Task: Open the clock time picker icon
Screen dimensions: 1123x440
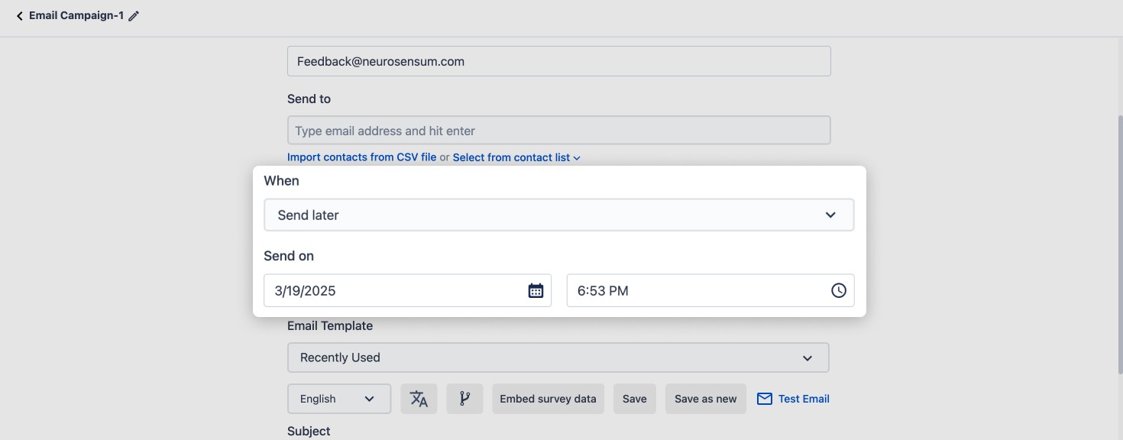Action: pyautogui.click(x=838, y=290)
